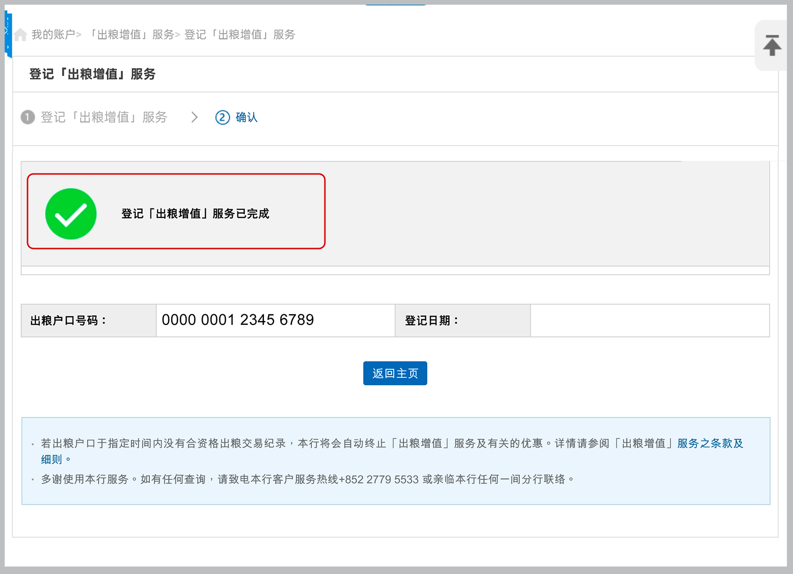Click the 出粮户口号码 label cell

tap(88, 320)
